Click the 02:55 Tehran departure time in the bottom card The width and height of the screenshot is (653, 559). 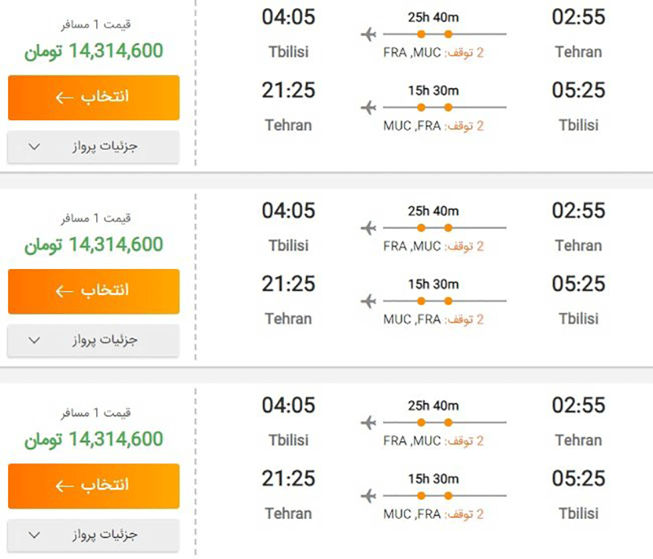coord(579,406)
